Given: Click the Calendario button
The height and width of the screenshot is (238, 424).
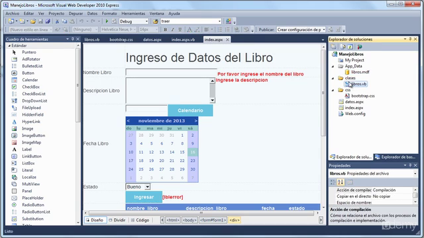Looking at the screenshot, I should tap(190, 110).
